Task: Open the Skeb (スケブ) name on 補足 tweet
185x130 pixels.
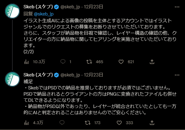Action: pos(38,75)
